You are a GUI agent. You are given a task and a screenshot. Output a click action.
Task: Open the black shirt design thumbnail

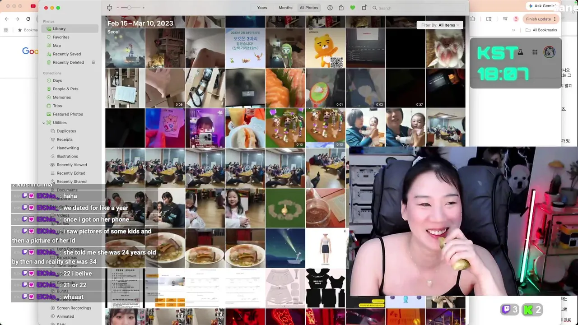tap(325, 288)
